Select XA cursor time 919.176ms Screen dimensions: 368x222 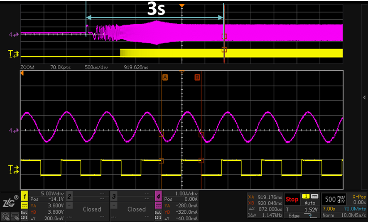tap(265, 197)
